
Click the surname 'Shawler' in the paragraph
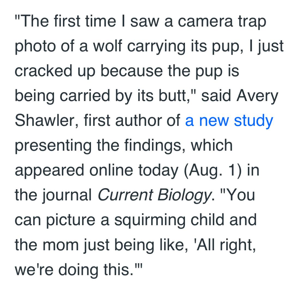coord(44,121)
